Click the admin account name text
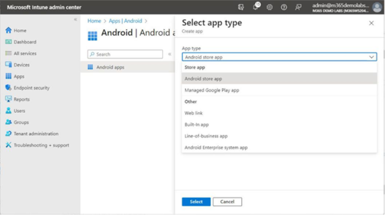 tap(341, 5)
